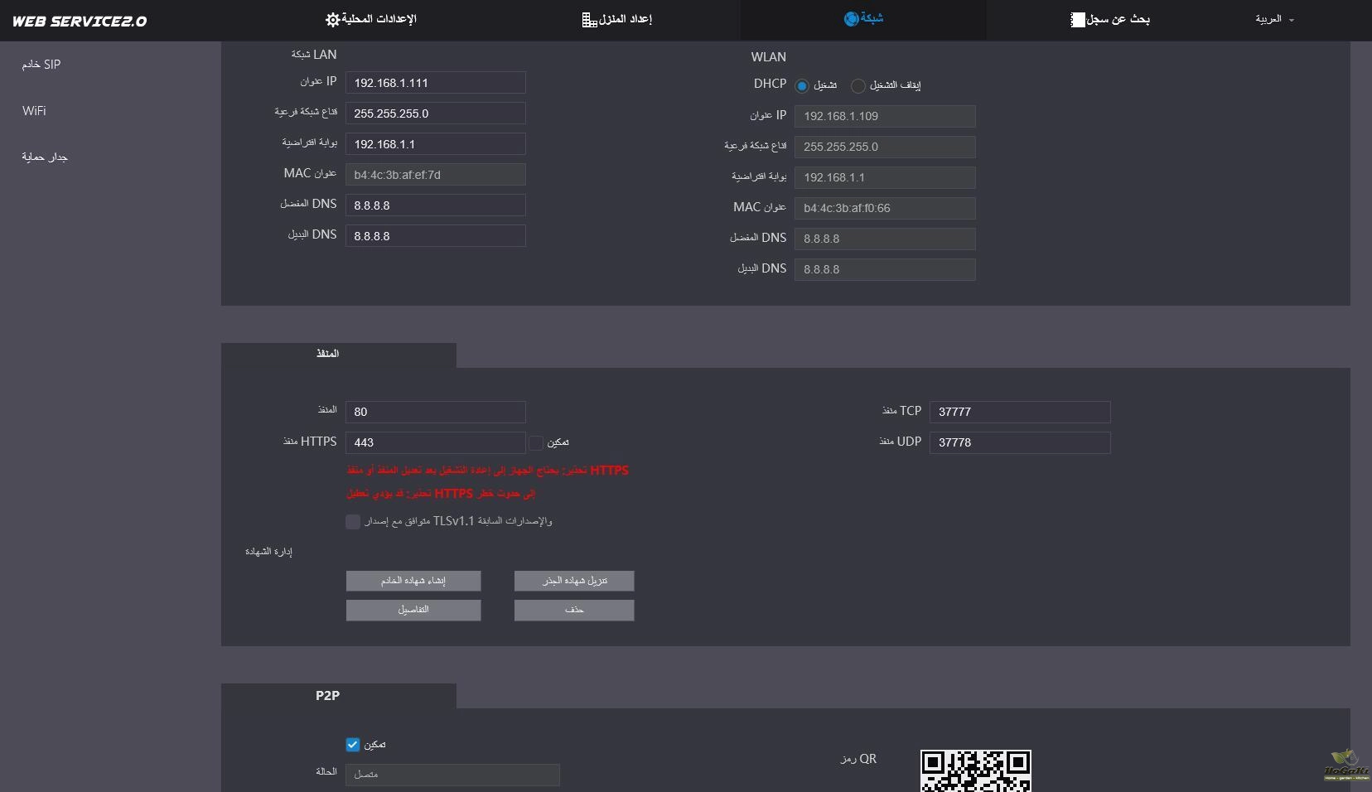Viewport: 1372px width, 792px height.
Task: Uncheck the P2P تمكين checkbox
Action: (353, 745)
